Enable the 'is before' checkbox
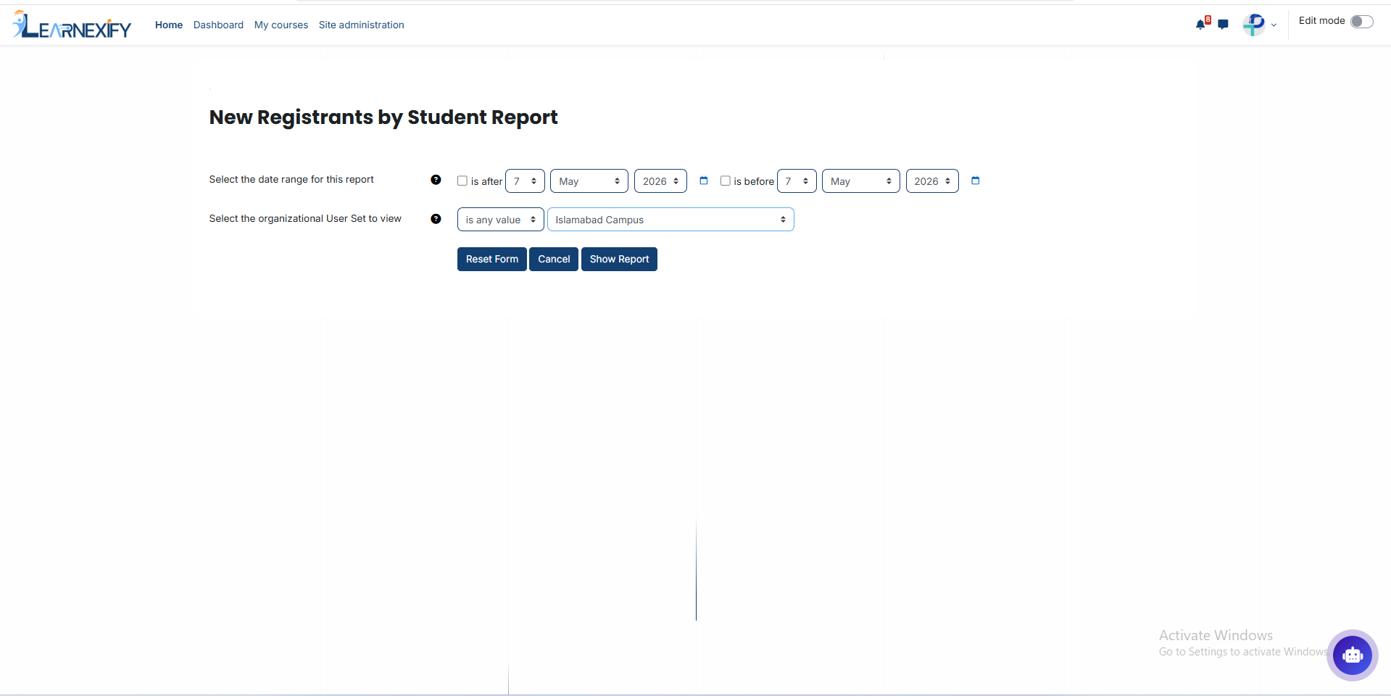 (725, 181)
